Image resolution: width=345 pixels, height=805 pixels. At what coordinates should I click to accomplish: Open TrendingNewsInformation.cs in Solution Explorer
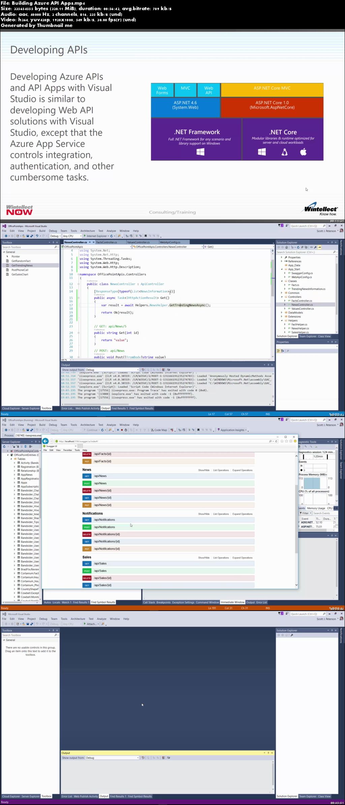coord(308,289)
